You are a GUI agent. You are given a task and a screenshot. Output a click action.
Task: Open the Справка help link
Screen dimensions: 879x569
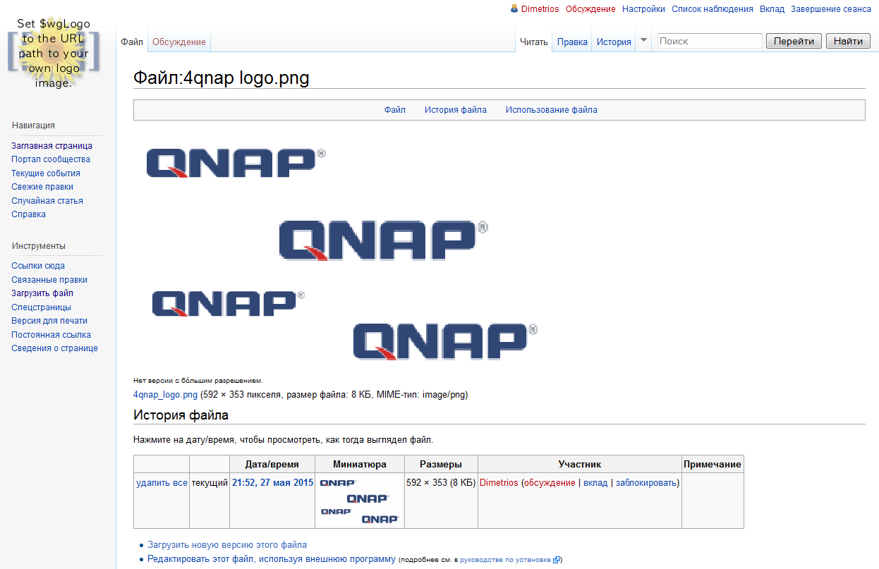(28, 214)
